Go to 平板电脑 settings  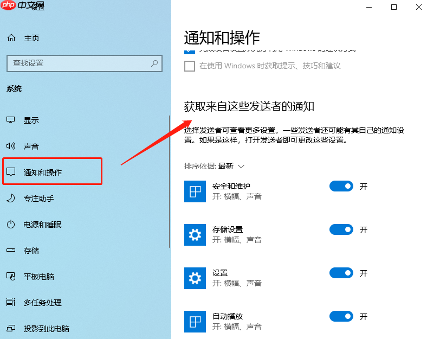pos(38,277)
